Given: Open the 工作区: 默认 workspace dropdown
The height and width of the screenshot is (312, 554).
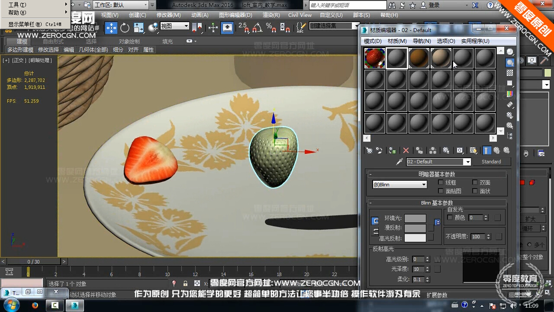Looking at the screenshot, I should tap(121, 5).
